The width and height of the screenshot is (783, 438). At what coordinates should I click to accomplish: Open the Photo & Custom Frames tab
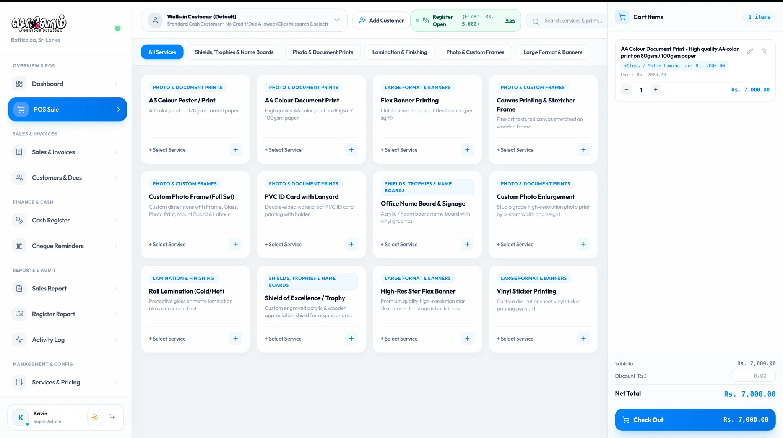pyautogui.click(x=475, y=52)
